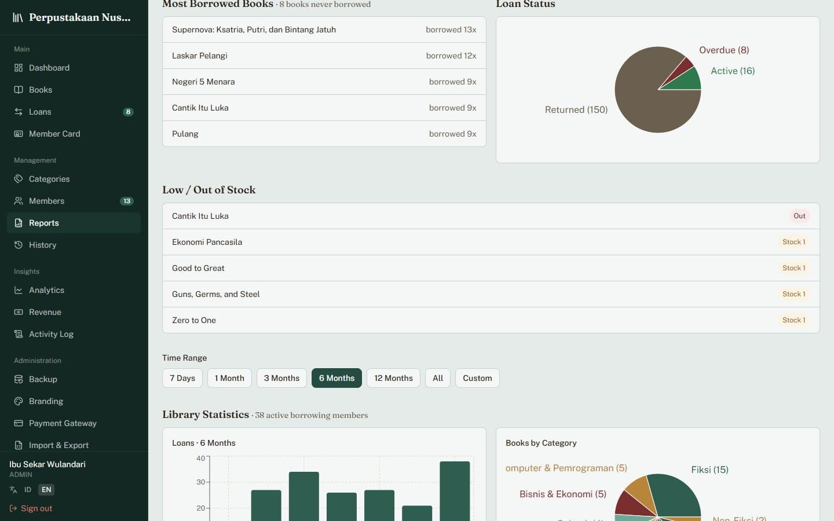The width and height of the screenshot is (834, 521).
Task: Select the 6 Months time range
Action: [336, 378]
